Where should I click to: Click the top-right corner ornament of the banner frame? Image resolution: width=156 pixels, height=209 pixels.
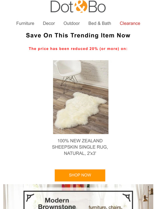tap(127, 197)
